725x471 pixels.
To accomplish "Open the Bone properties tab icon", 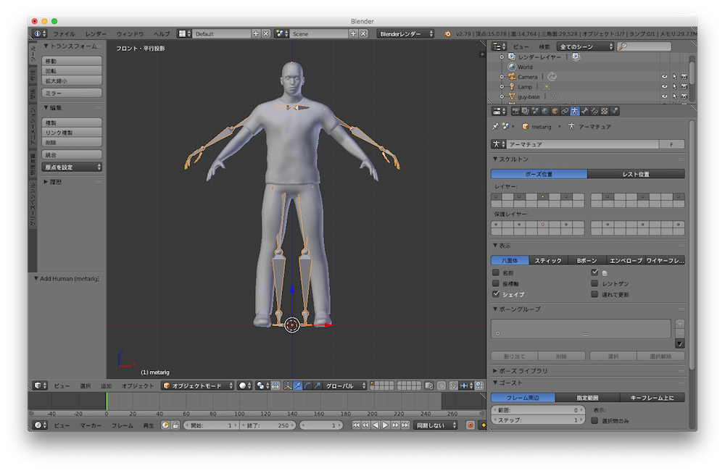I will pos(584,111).
